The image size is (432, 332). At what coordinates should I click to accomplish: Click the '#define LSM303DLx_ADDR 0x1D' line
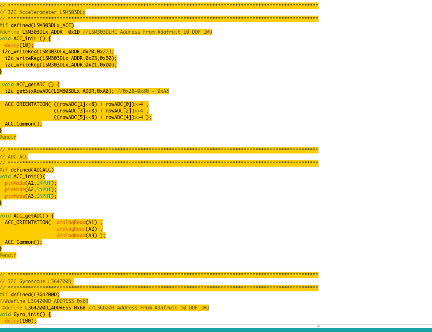(106, 32)
